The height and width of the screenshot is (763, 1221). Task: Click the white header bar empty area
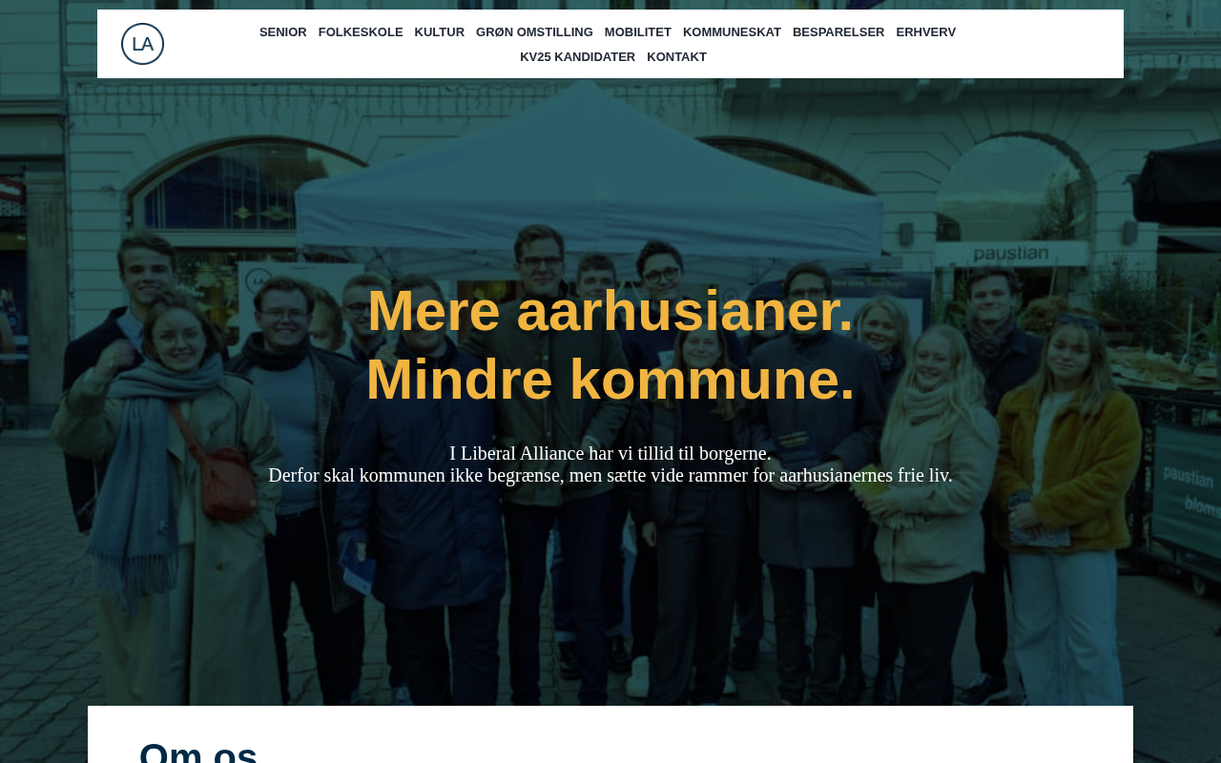tap(1040, 44)
